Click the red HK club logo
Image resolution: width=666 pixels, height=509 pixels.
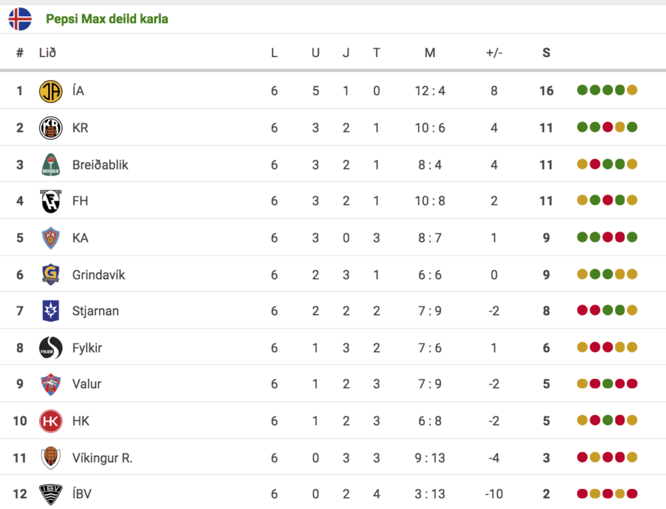click(51, 421)
